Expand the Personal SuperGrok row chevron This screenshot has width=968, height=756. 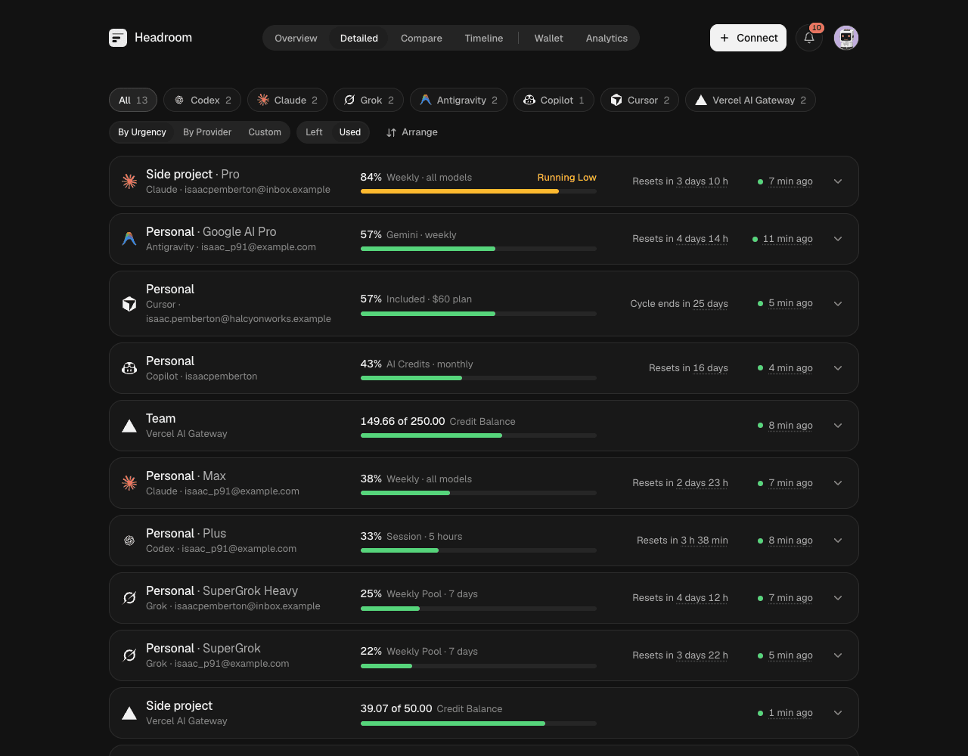pyautogui.click(x=838, y=655)
